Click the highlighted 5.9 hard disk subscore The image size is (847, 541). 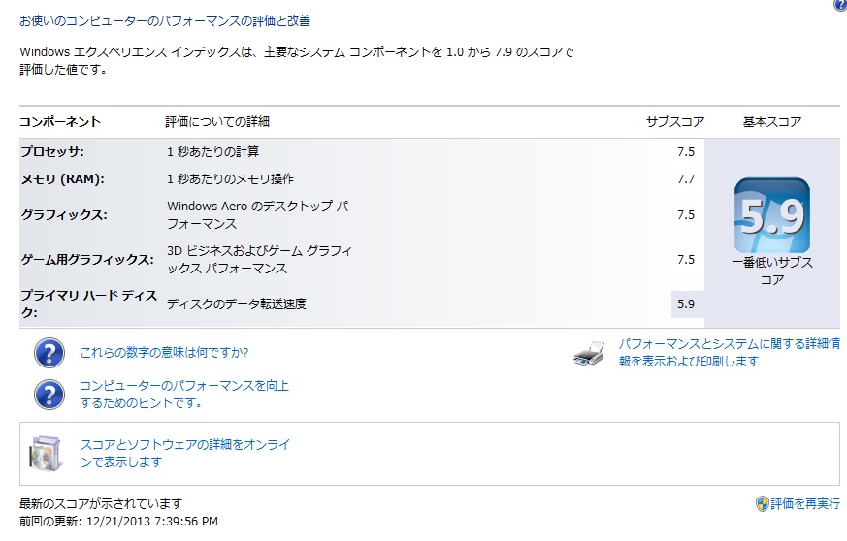click(686, 303)
